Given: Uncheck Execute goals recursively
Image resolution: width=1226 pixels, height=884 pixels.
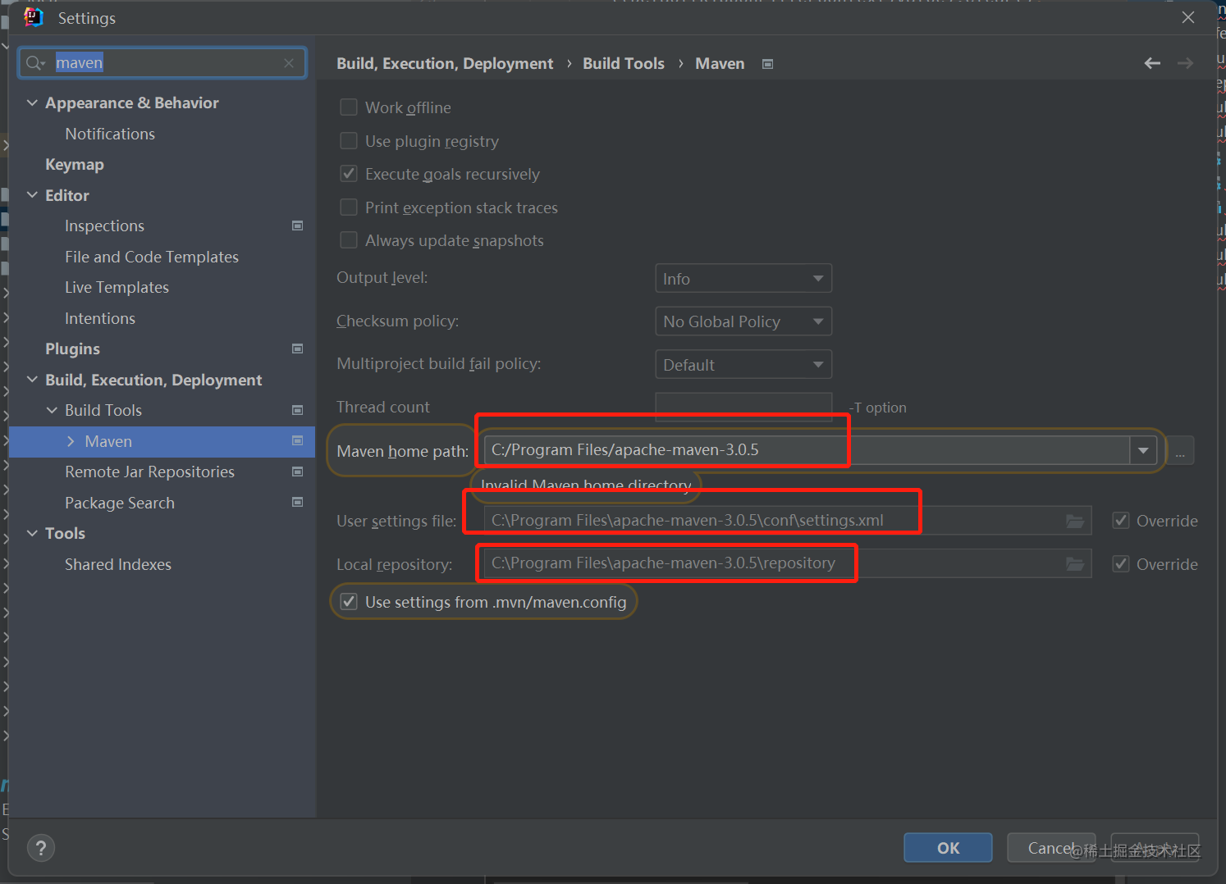Looking at the screenshot, I should [349, 174].
